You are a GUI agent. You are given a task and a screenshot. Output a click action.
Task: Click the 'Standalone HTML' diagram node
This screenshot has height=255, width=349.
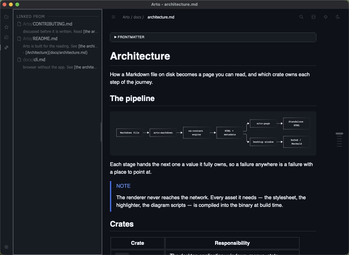click(297, 123)
